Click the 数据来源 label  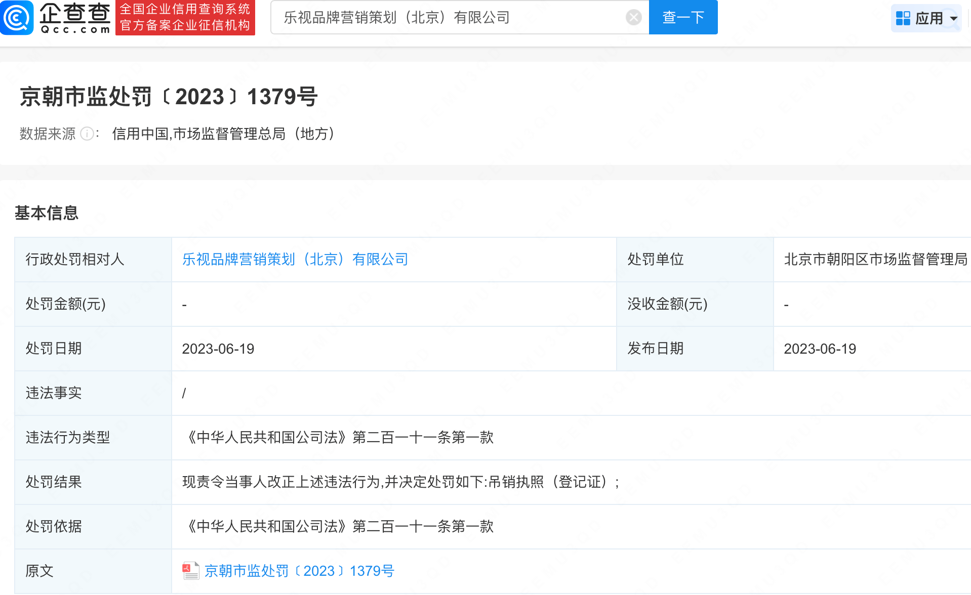(48, 134)
